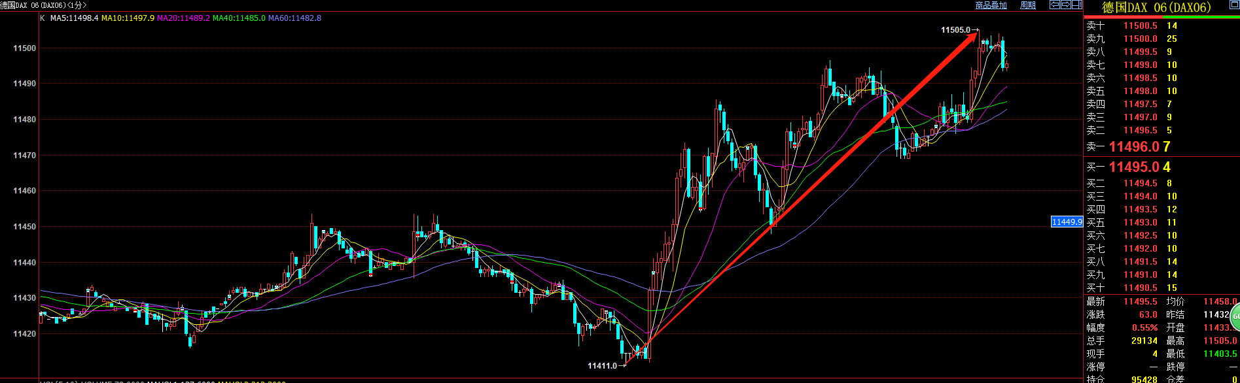Click the 均价 value 11458.0

coord(1220,301)
